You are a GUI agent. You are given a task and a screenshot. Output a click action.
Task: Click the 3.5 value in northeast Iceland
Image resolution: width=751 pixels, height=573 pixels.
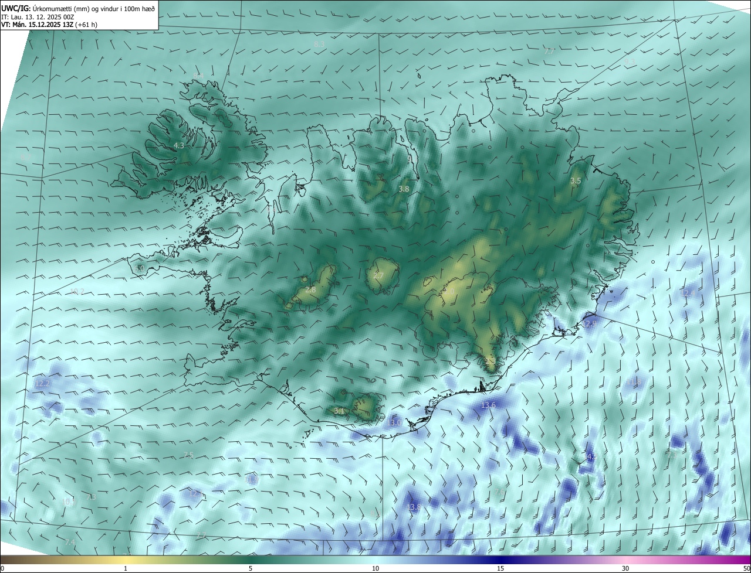[x=576, y=181]
